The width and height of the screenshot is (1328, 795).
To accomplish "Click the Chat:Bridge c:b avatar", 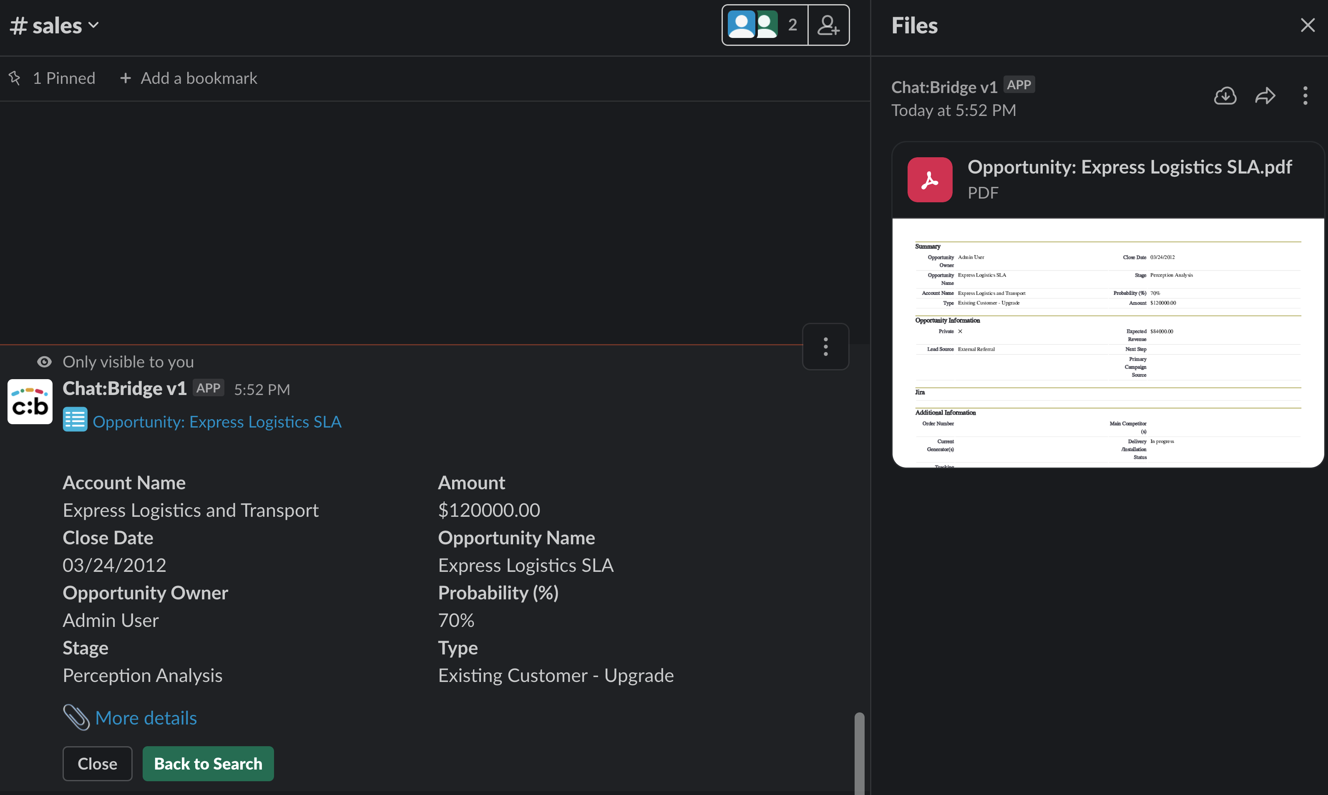I will [30, 401].
